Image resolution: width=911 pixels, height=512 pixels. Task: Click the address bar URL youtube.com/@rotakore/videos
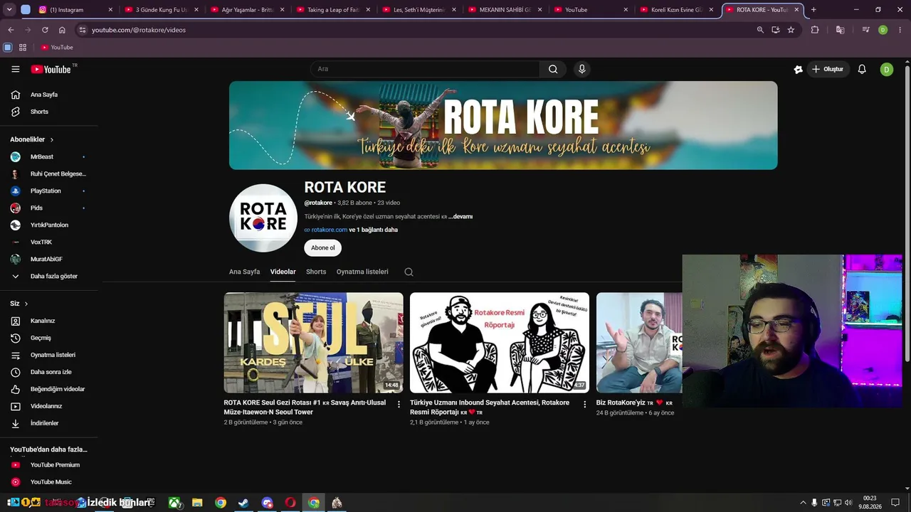pyautogui.click(x=139, y=30)
